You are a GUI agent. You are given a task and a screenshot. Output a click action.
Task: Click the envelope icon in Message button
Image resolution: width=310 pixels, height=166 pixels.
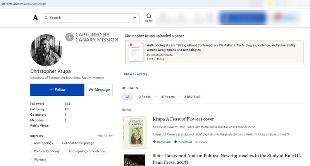pos(91,90)
